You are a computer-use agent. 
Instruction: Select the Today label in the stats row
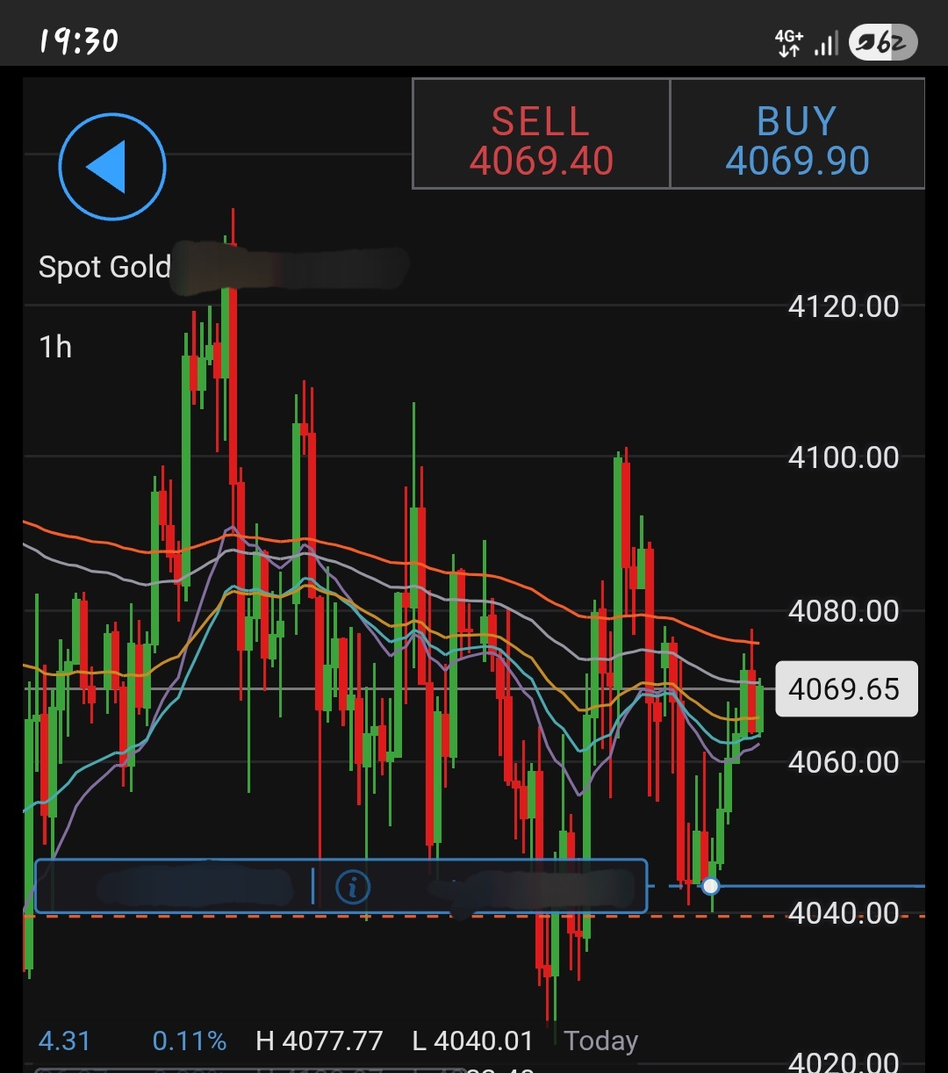[x=602, y=1040]
